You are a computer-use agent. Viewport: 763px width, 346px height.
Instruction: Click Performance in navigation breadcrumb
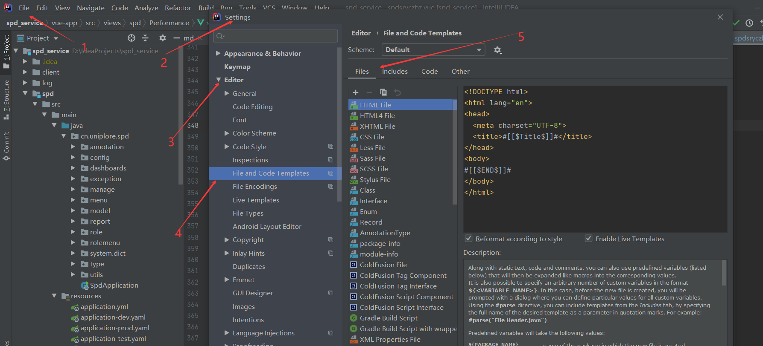(169, 23)
